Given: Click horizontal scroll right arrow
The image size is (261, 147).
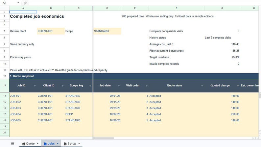Looking at the screenshot, I should coord(257,138).
